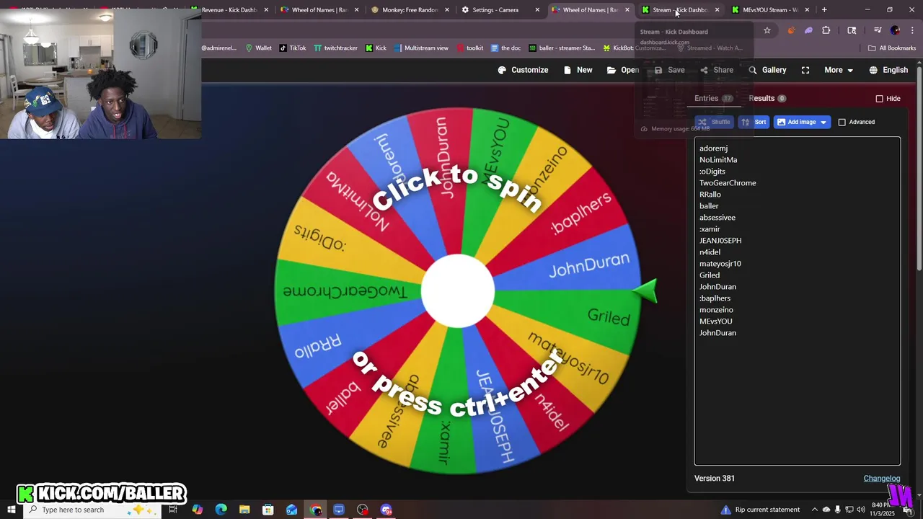Open the Changelog link
The width and height of the screenshot is (923, 519).
[881, 478]
